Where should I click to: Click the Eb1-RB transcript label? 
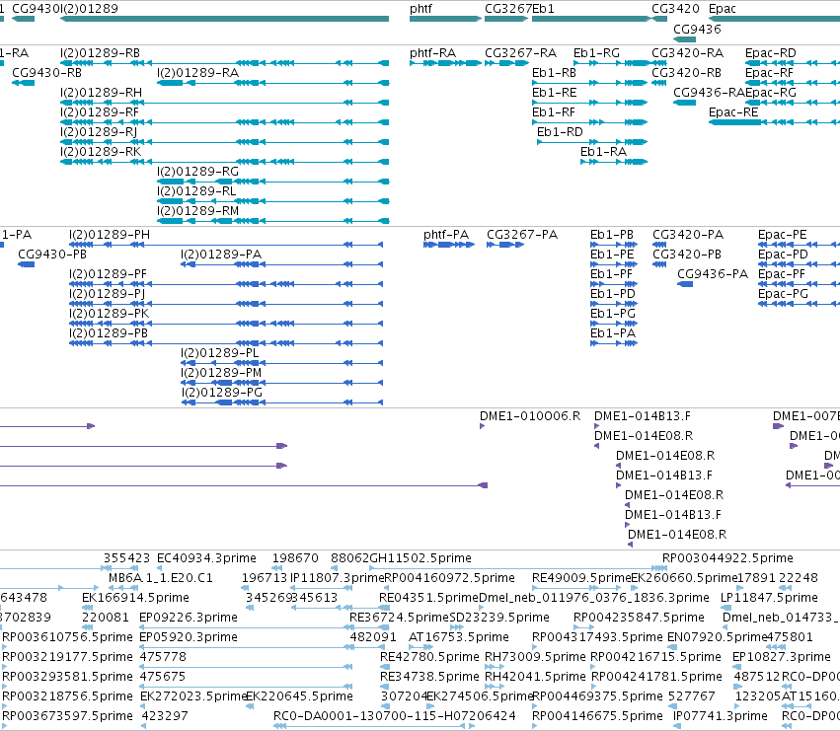coord(554,73)
